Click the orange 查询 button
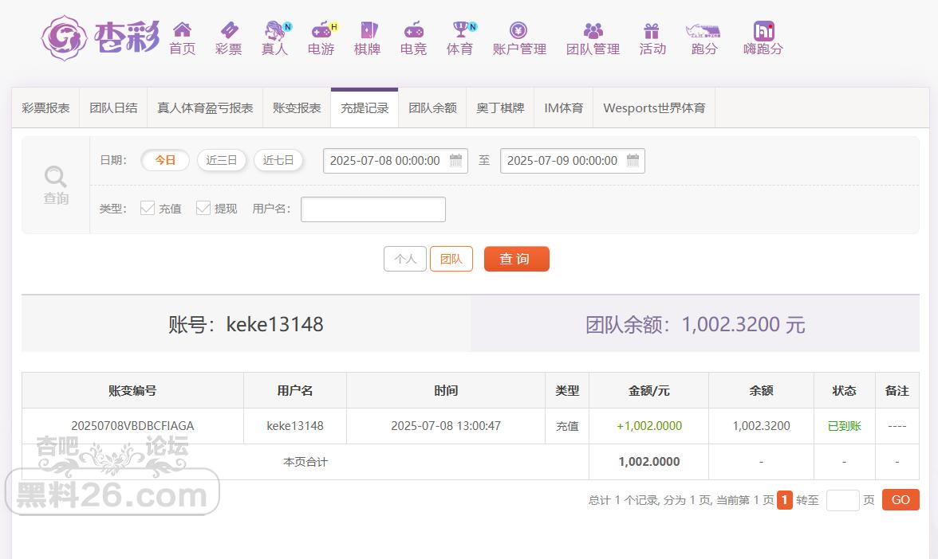 tap(516, 259)
